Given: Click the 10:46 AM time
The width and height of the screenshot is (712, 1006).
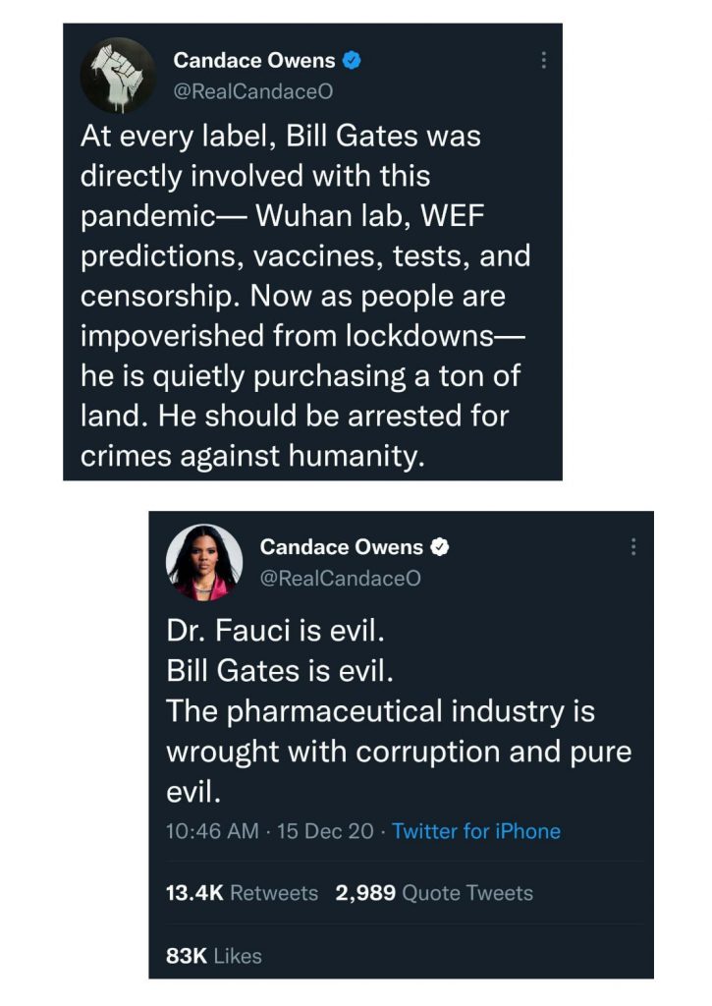Looking at the screenshot, I should click(x=212, y=831).
